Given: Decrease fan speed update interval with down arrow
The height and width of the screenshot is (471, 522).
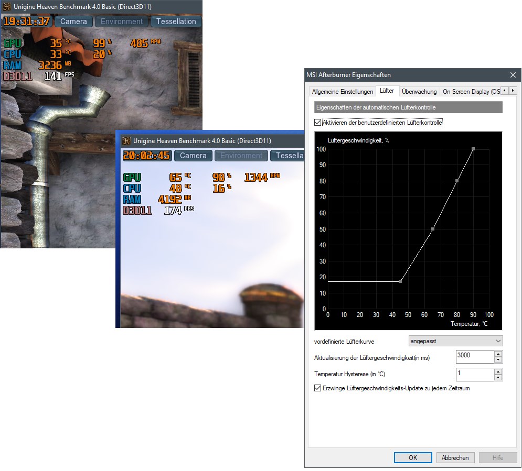Looking at the screenshot, I should [x=498, y=359].
